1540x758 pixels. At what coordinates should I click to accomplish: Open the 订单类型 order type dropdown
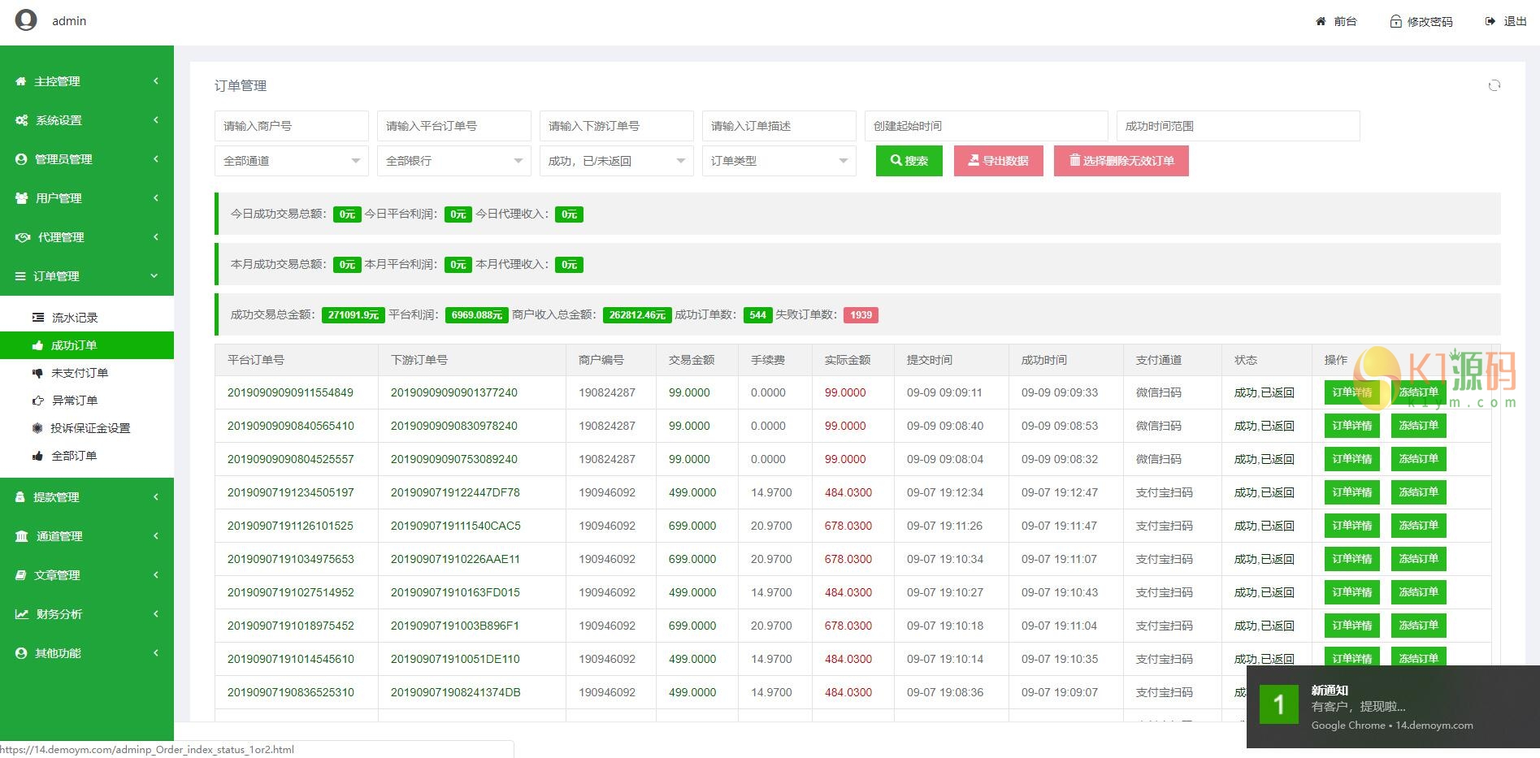pos(779,161)
